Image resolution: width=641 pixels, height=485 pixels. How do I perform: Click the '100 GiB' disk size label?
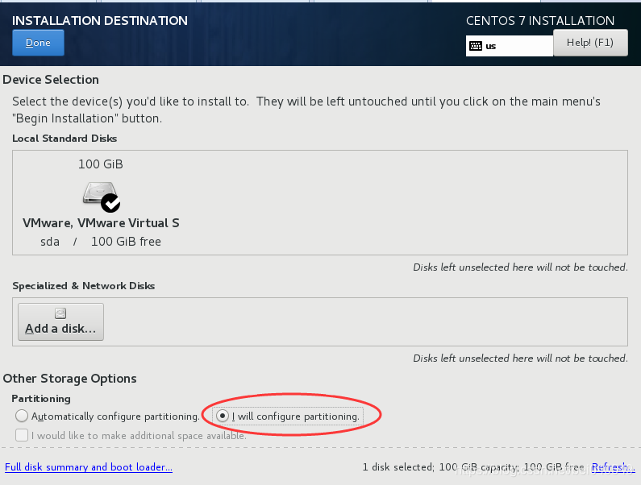101,164
